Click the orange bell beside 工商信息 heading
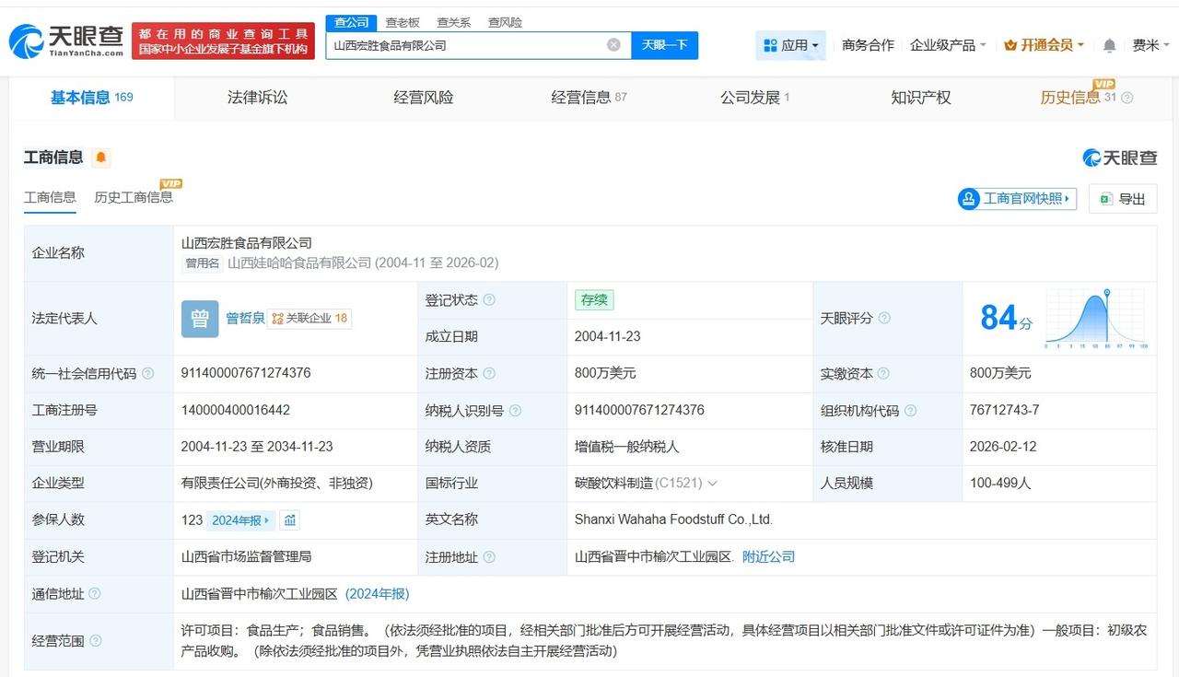 tap(101, 158)
